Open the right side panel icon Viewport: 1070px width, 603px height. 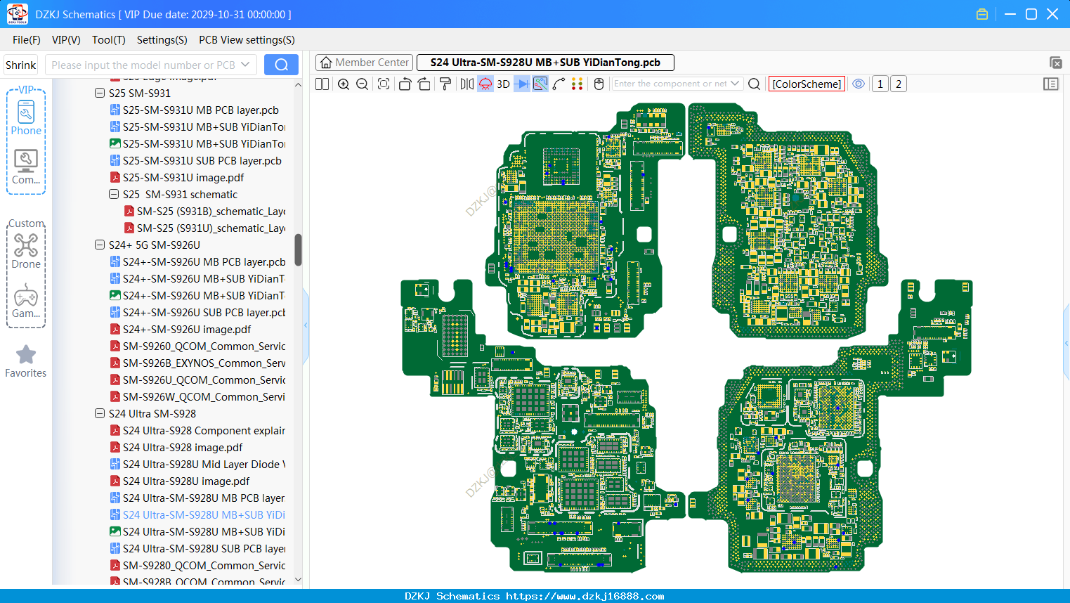[x=1051, y=84]
